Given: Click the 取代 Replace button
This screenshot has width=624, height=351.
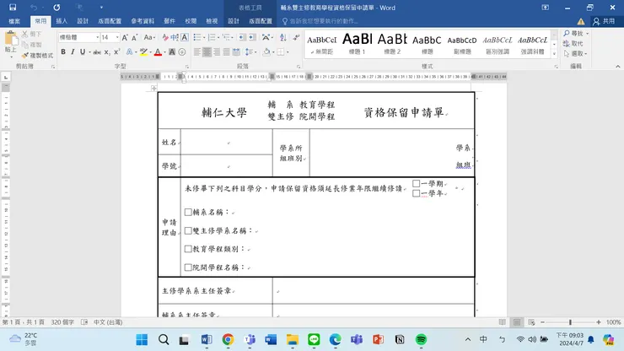Looking at the screenshot, I should tap(573, 43).
